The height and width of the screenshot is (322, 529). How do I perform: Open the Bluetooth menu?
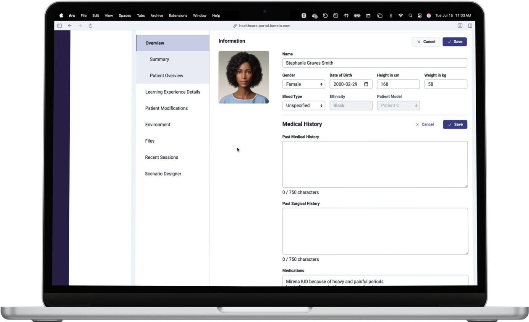391,16
